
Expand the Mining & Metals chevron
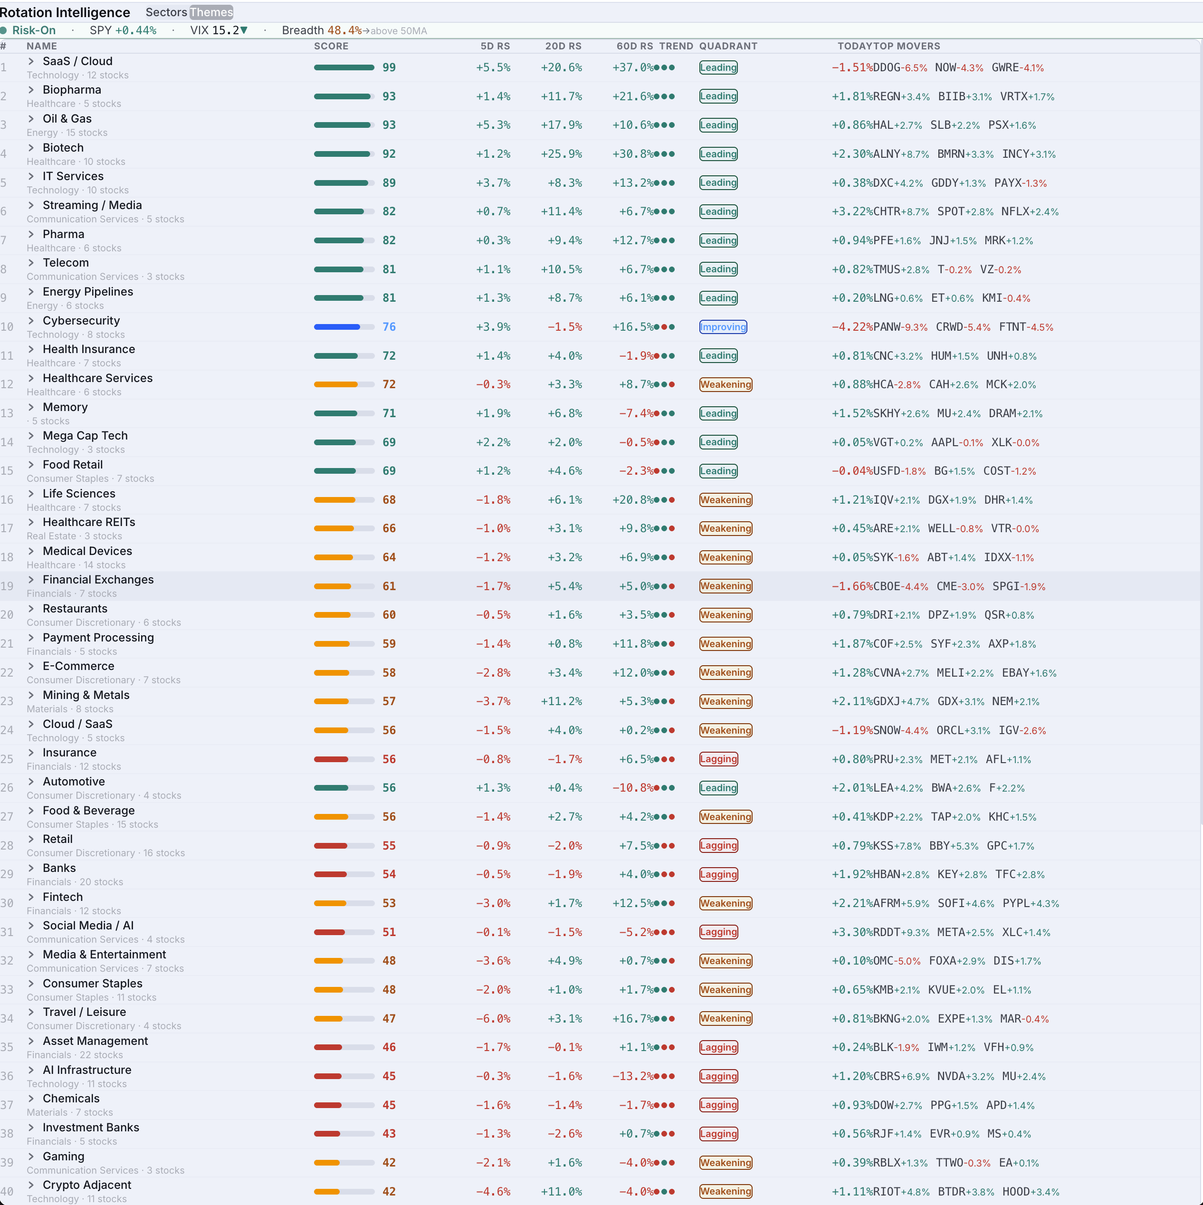coord(31,695)
